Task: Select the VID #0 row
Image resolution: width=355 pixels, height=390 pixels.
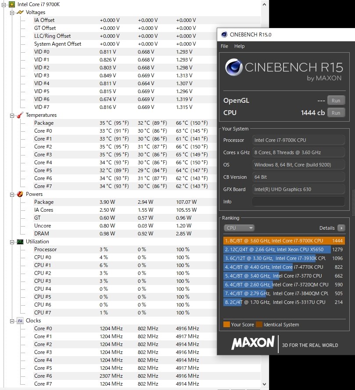Action: (x=125, y=52)
